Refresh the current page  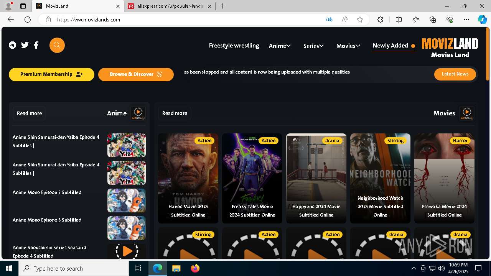(x=28, y=20)
